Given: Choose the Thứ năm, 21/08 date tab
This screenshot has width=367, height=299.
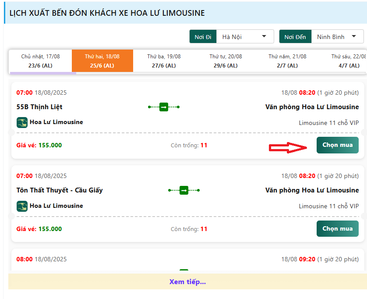Looking at the screenshot, I should 287,61.
